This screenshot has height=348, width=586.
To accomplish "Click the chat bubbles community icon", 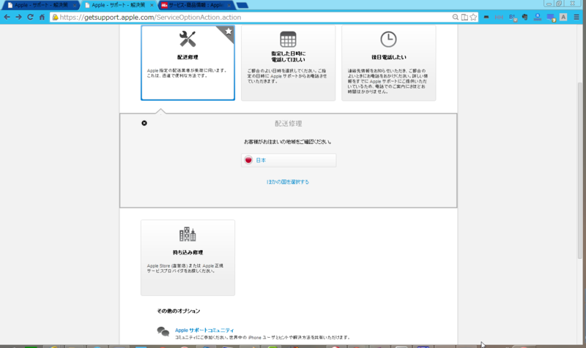I will (x=163, y=331).
